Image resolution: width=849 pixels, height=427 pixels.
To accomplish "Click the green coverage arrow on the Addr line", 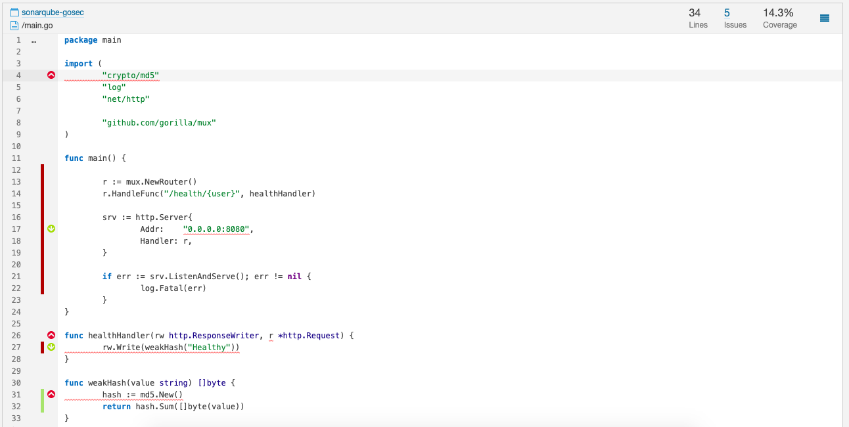I will point(51,229).
